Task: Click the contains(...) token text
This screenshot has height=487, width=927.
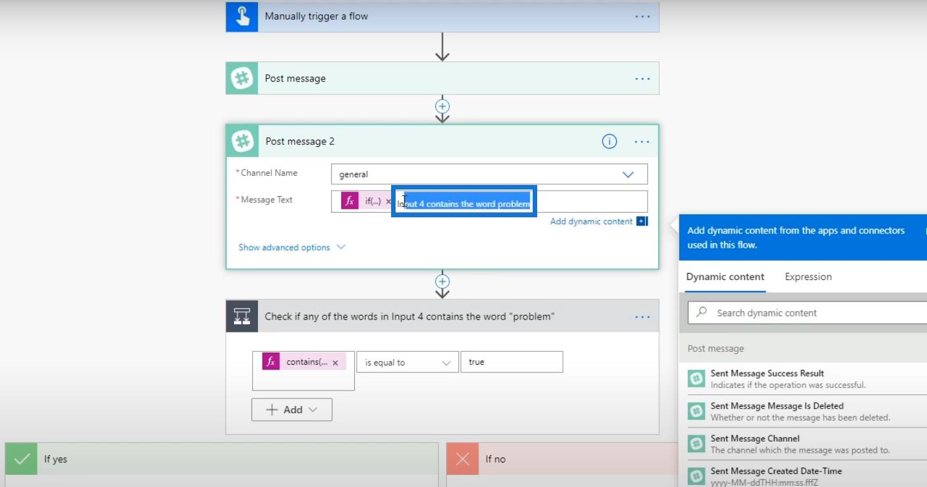Action: pos(307,362)
